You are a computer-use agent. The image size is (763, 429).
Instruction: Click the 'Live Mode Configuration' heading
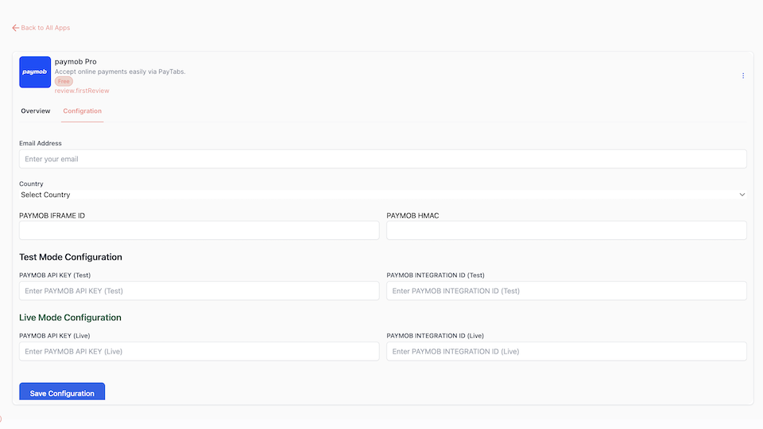tap(70, 317)
